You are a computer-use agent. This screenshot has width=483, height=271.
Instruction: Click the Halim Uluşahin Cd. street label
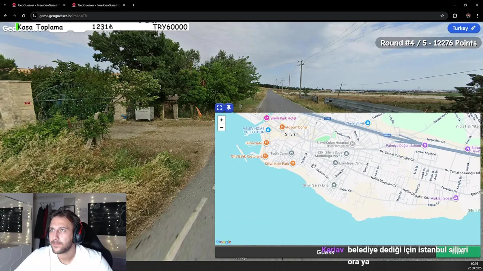(383, 182)
